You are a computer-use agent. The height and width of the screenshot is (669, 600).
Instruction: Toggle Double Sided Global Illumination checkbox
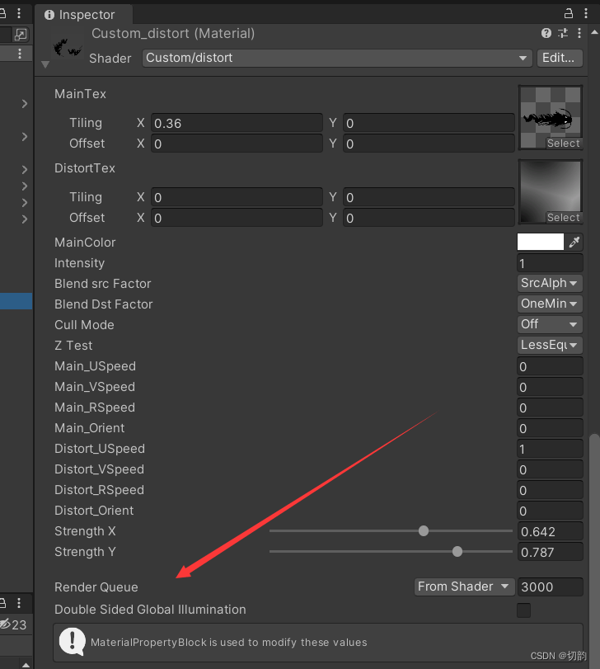click(523, 610)
